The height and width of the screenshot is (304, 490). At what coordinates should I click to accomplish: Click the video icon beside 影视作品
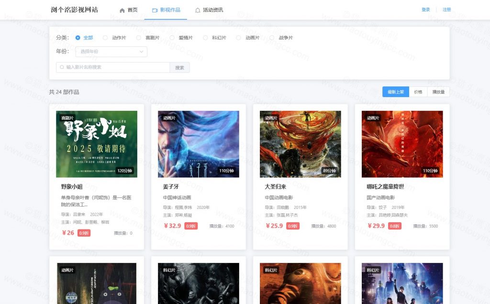tap(155, 11)
